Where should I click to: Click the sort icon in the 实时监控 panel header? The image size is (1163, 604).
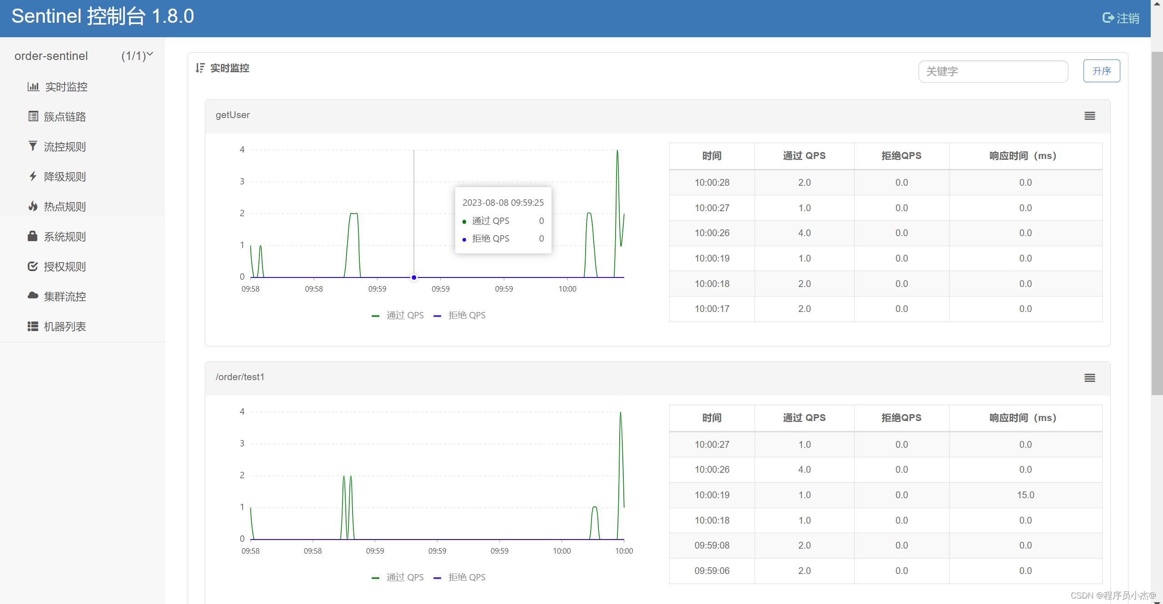point(200,68)
